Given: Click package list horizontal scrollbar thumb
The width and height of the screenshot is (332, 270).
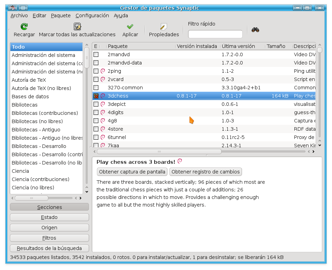Looking at the screenshot, I should pyautogui.click(x=159, y=151).
